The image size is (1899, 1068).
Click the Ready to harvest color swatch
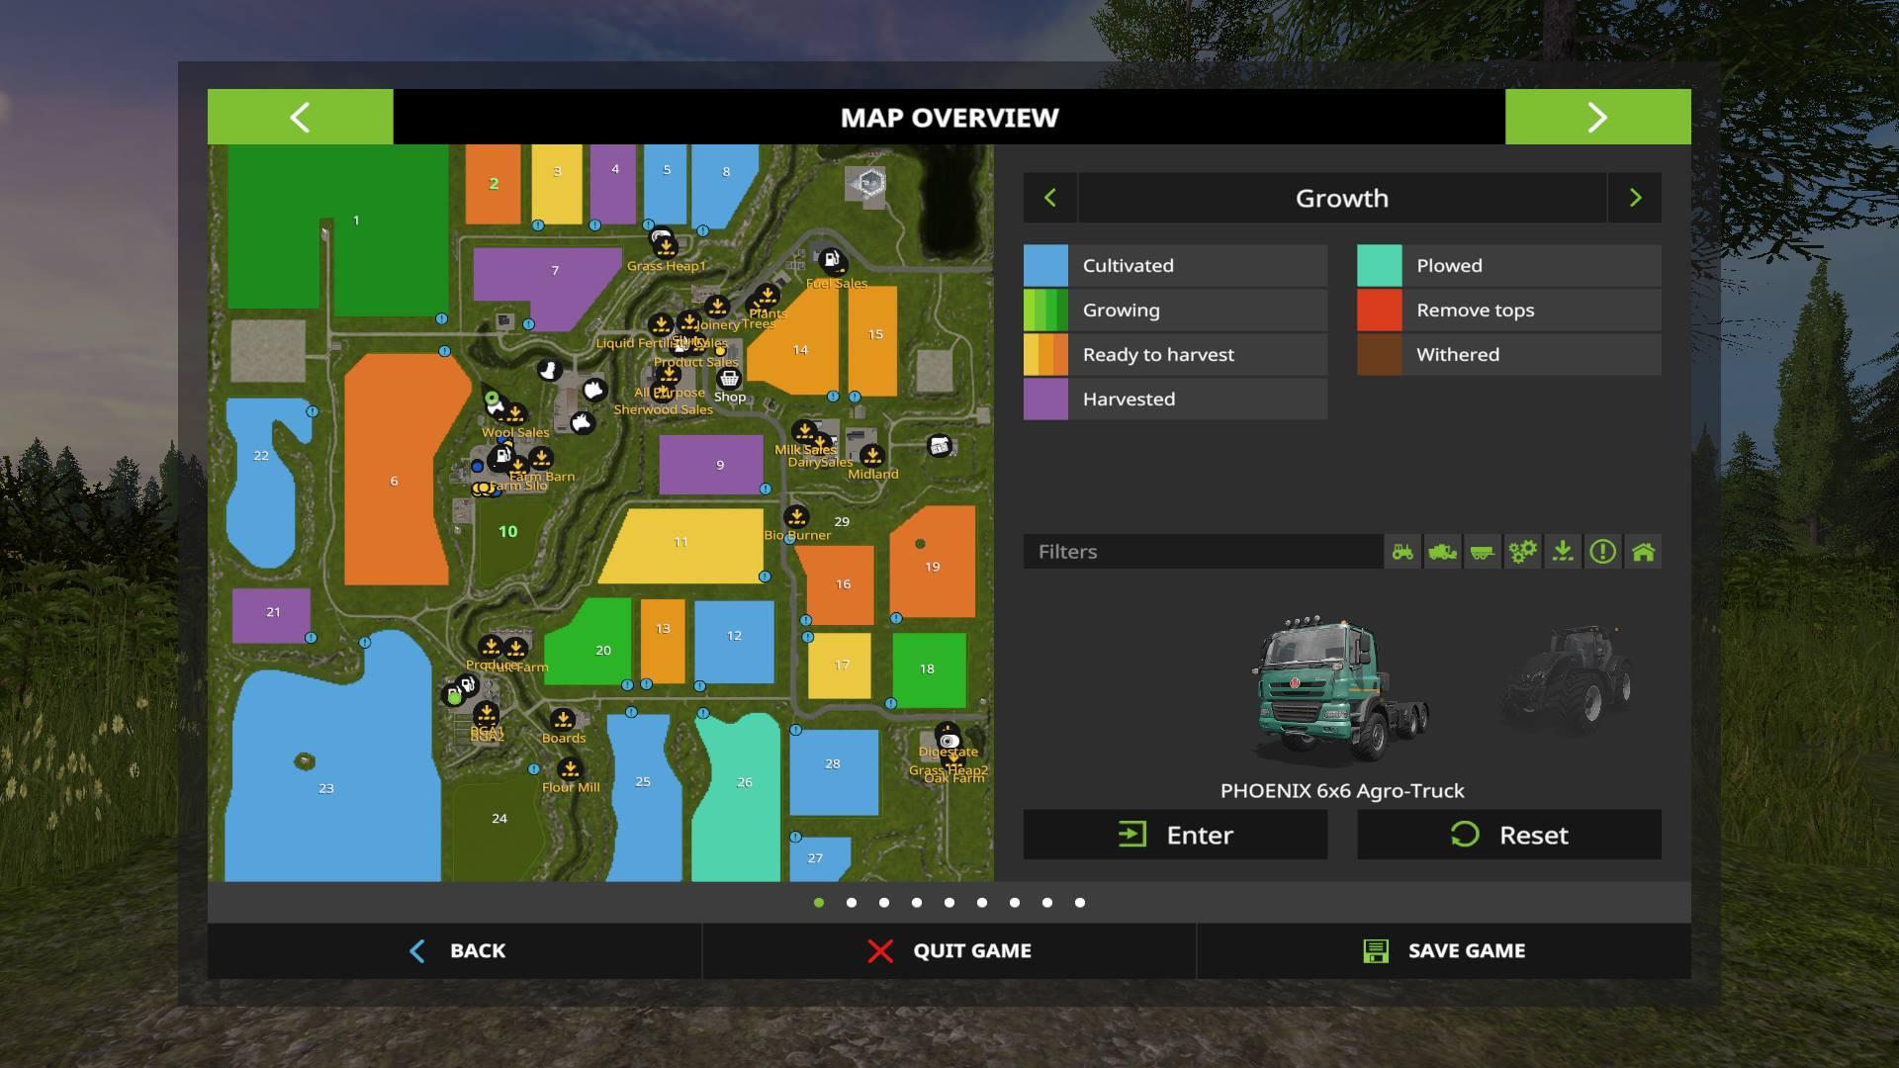(x=1045, y=354)
